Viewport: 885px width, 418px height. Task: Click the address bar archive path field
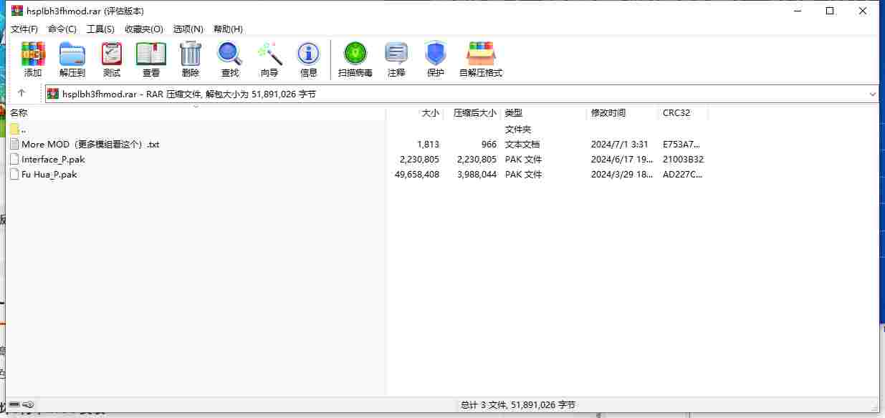click(462, 94)
